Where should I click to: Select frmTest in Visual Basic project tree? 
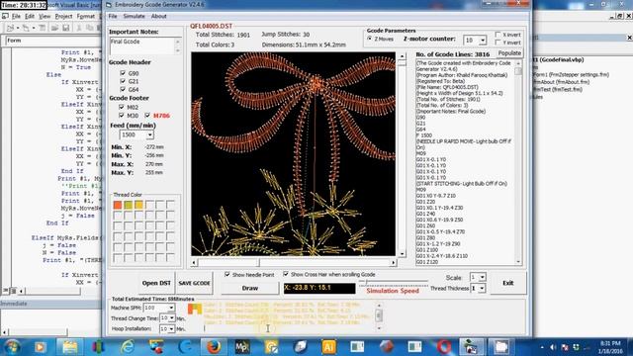point(558,90)
